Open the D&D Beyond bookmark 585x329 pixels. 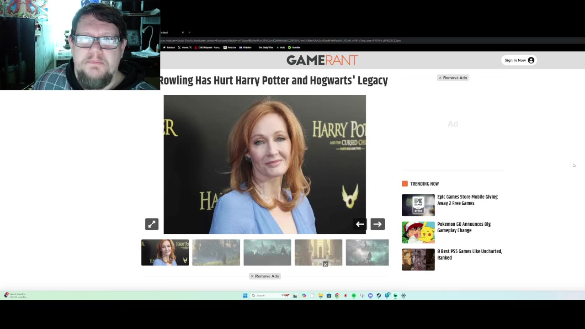point(207,48)
